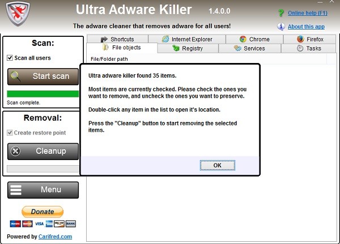Select the Registry tab

tap(188, 48)
